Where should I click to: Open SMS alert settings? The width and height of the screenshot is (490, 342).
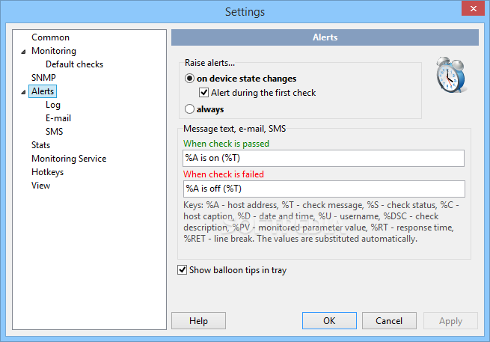54,132
